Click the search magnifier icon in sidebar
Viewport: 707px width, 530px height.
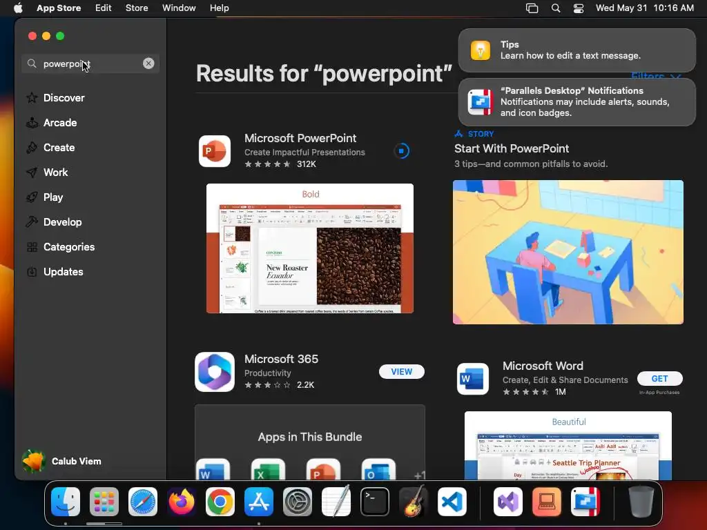[32, 63]
